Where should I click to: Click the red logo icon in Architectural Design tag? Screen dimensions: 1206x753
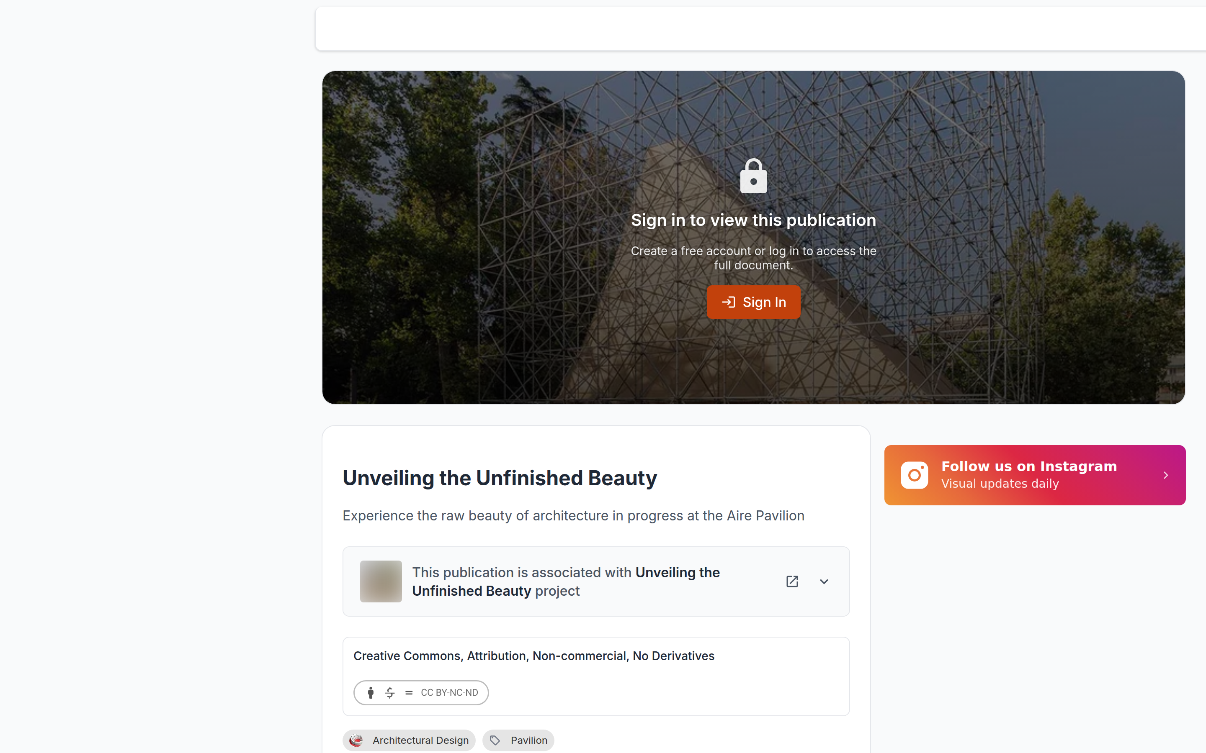point(356,740)
